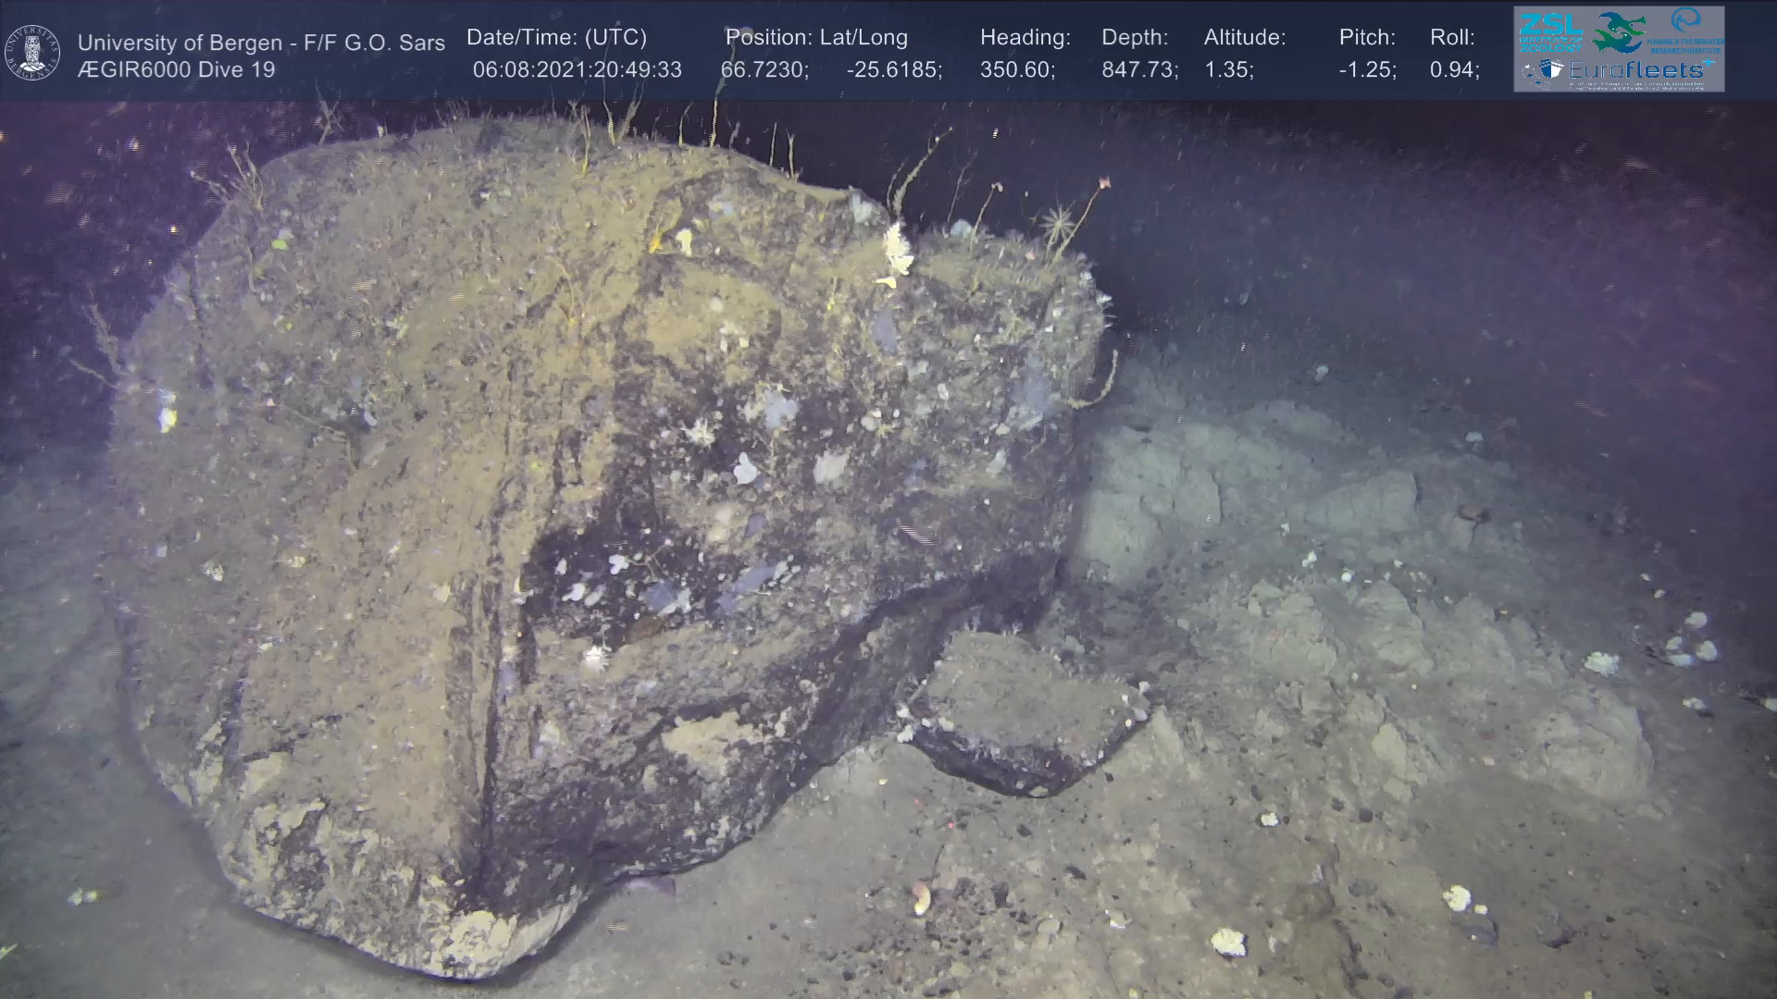
Task: Click the spiky crinoid on boulder's upper right
Action: click(1055, 225)
